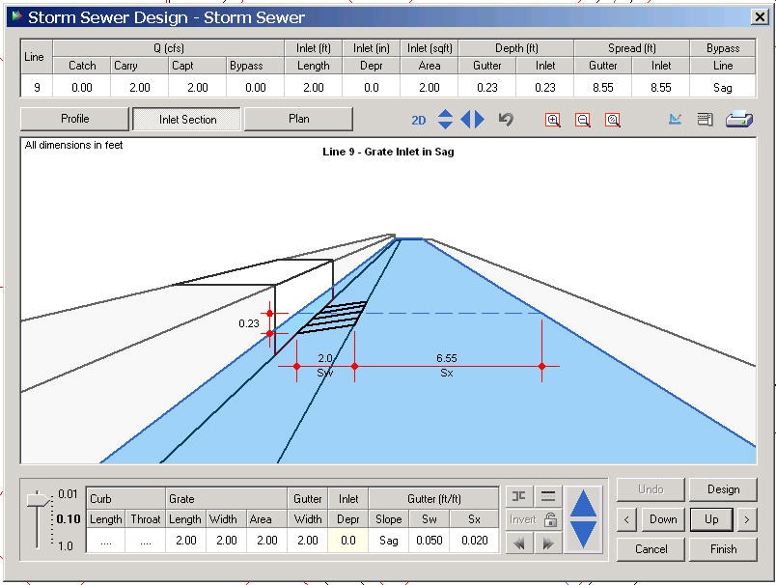Click the large blue down triangle
Image resolution: width=776 pixels, height=585 pixels.
[582, 534]
